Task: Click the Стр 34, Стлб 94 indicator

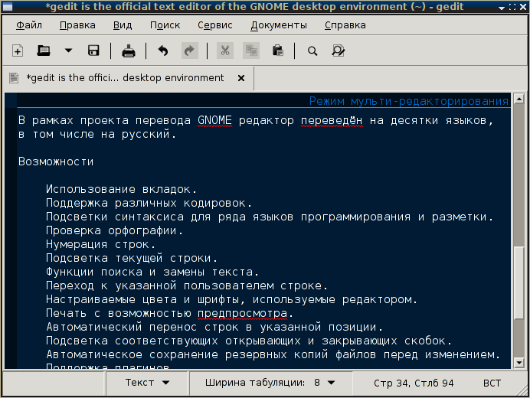Action: [414, 383]
